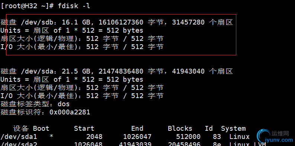The width and height of the screenshot is (295, 146).
Task: Click the 16106127360 byte count for sdb
Action: (121, 23)
